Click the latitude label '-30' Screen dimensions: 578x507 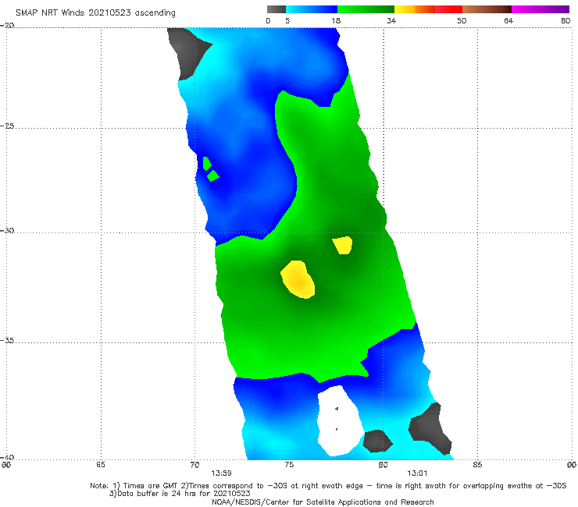click(x=7, y=230)
